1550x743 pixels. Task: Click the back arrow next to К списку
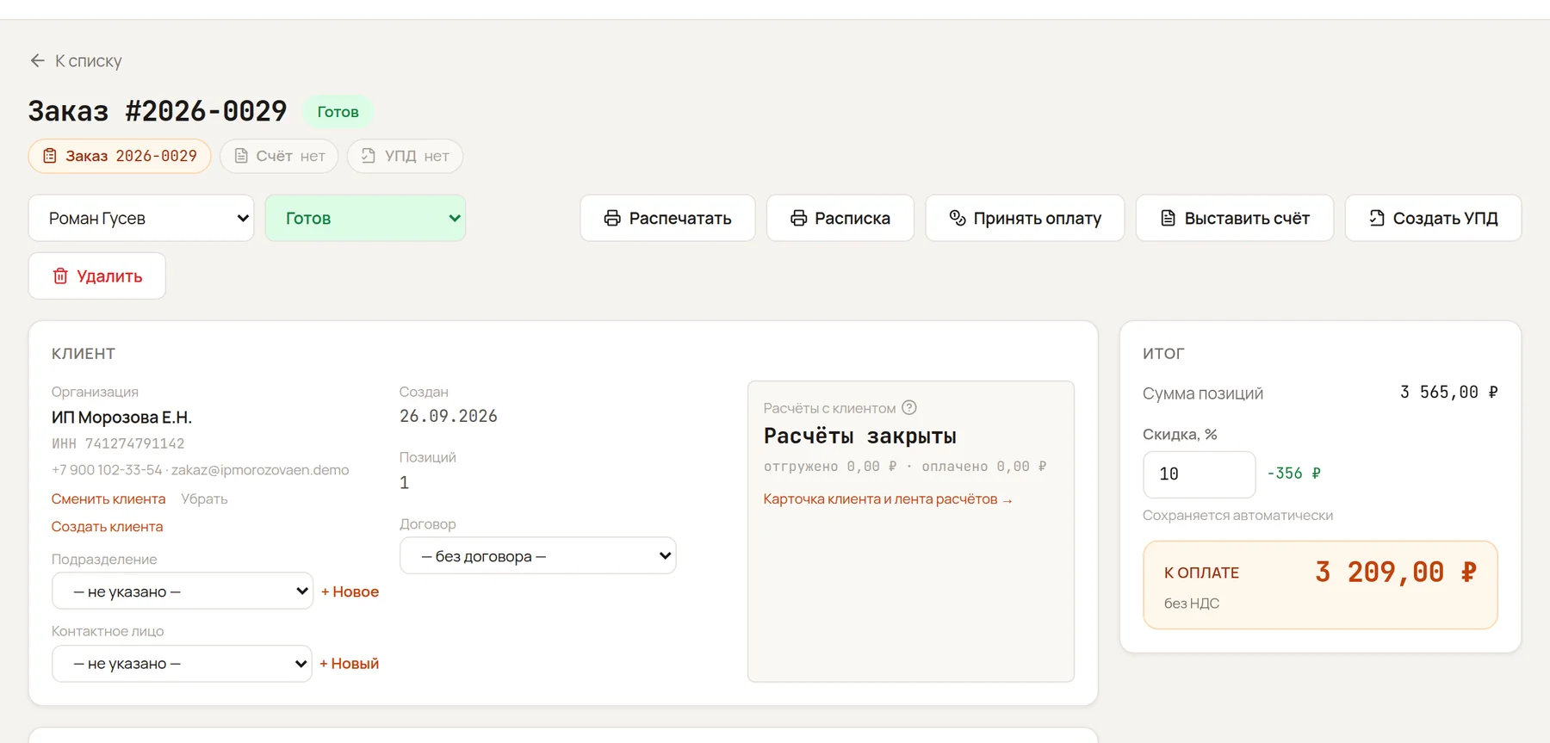click(x=37, y=60)
